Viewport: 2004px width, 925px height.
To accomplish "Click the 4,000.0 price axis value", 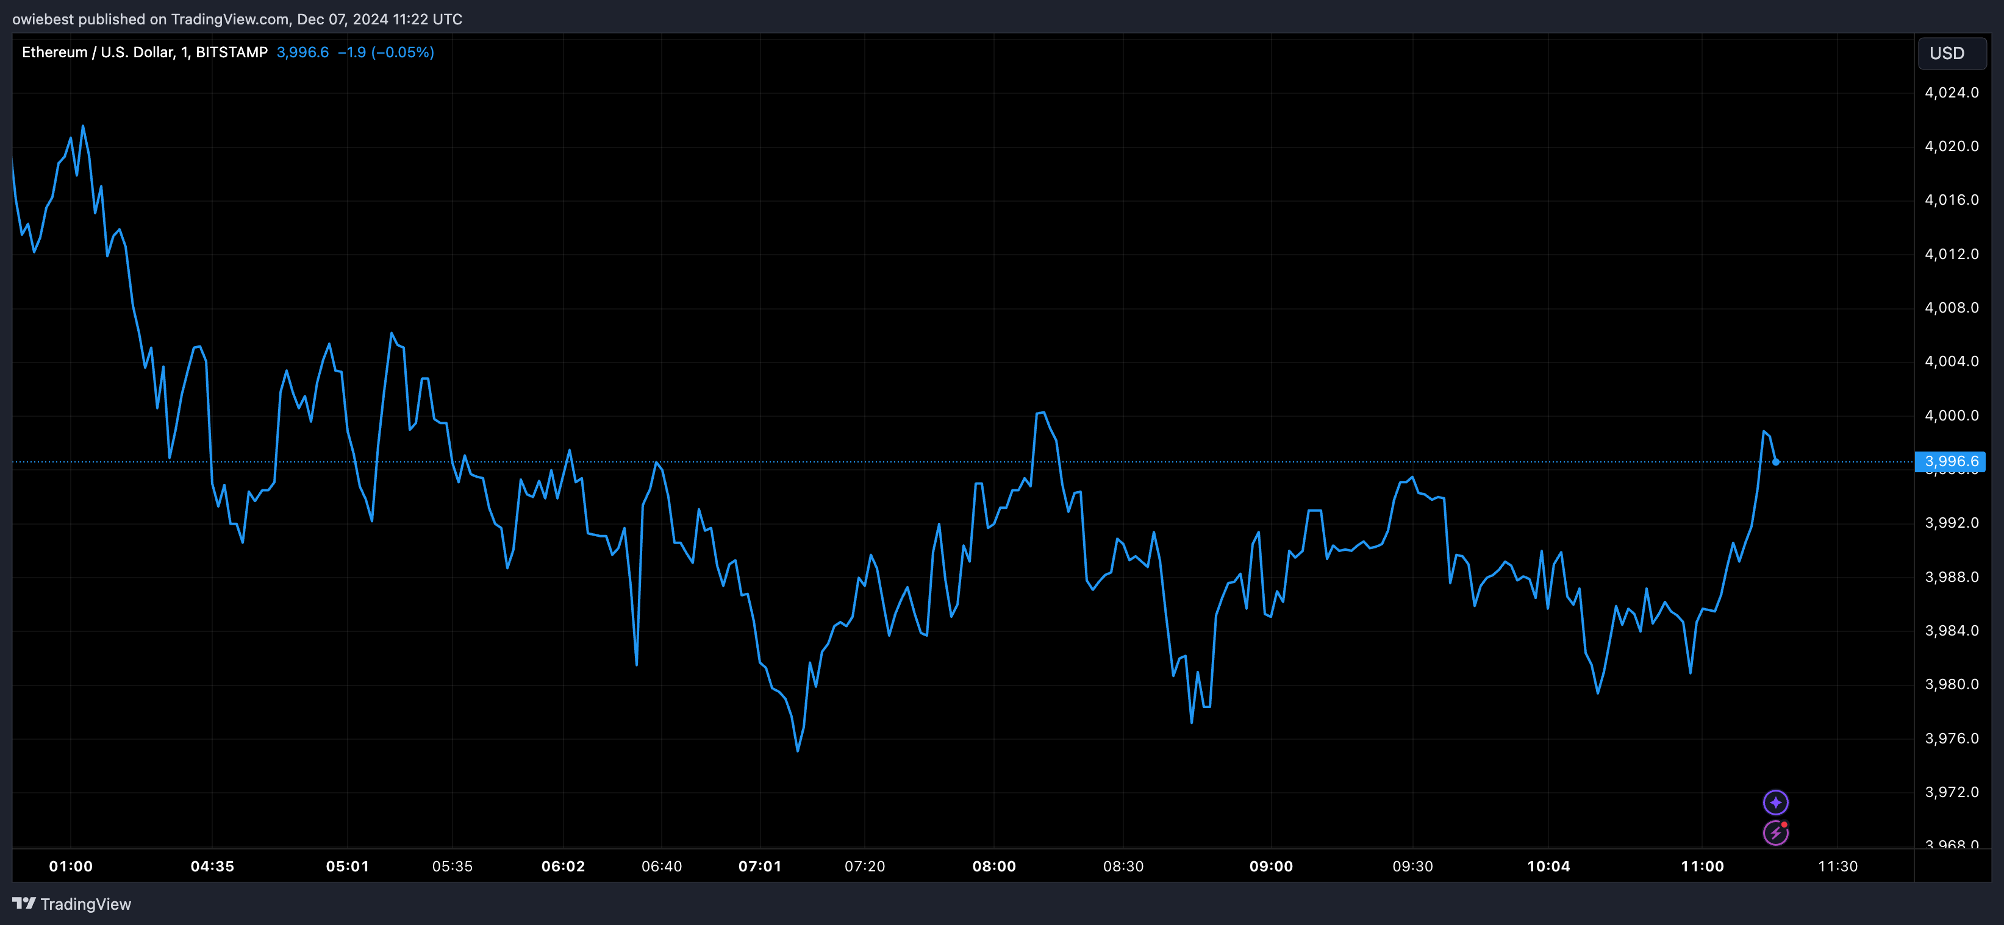I will coord(1952,415).
